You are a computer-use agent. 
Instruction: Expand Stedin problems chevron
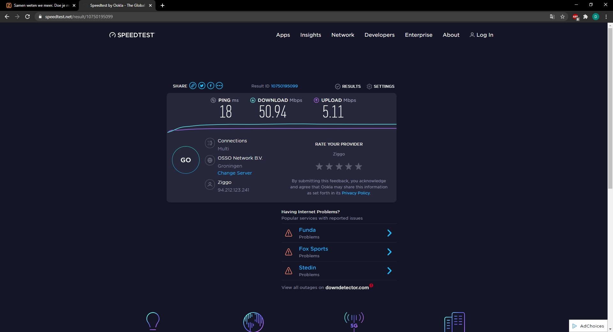389,271
